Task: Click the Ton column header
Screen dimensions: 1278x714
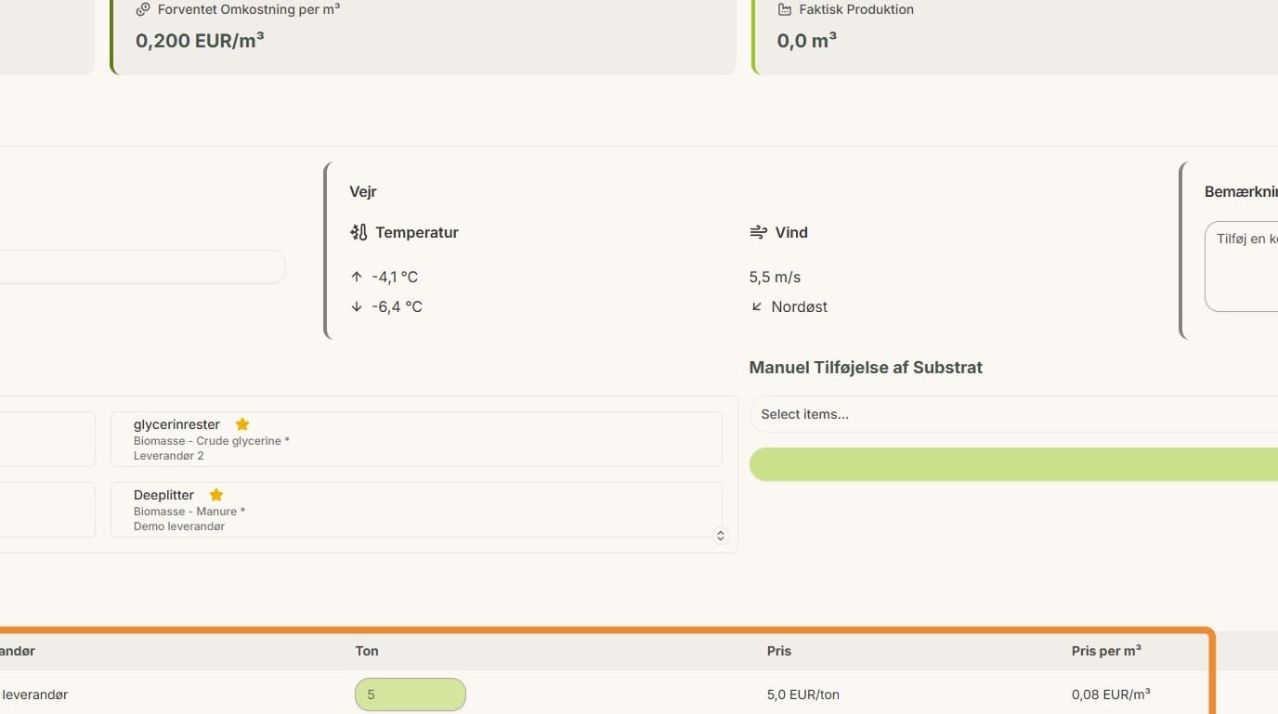Action: [367, 651]
